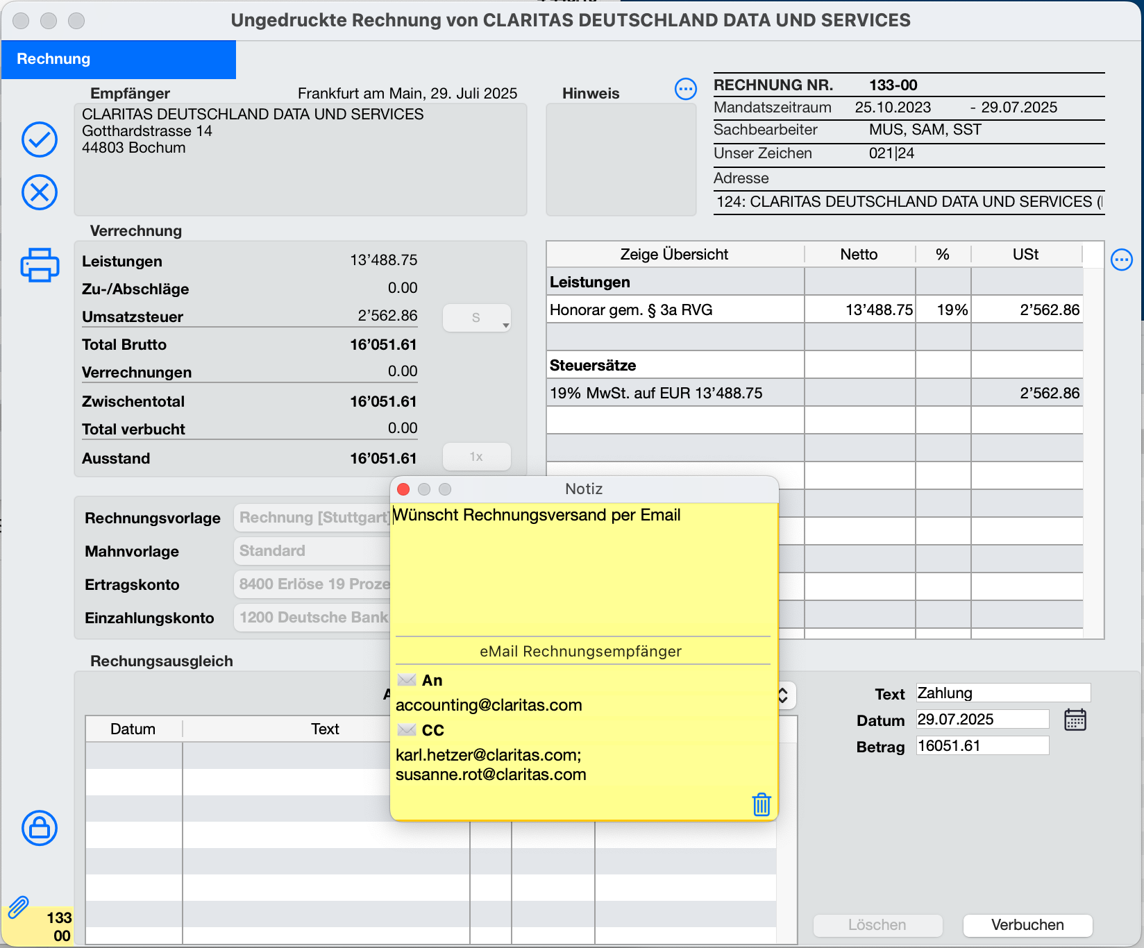This screenshot has width=1144, height=948.
Task: Select the Honorar gem. § 3a RVG row
Action: 815,310
